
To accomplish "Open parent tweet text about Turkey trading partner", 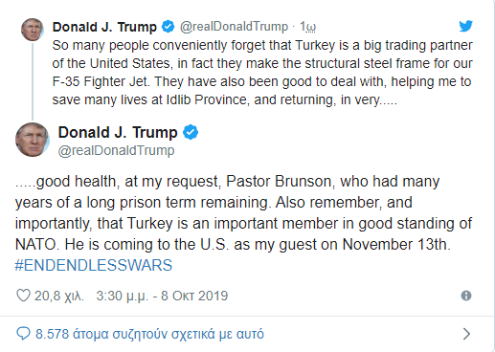I will coord(262,73).
